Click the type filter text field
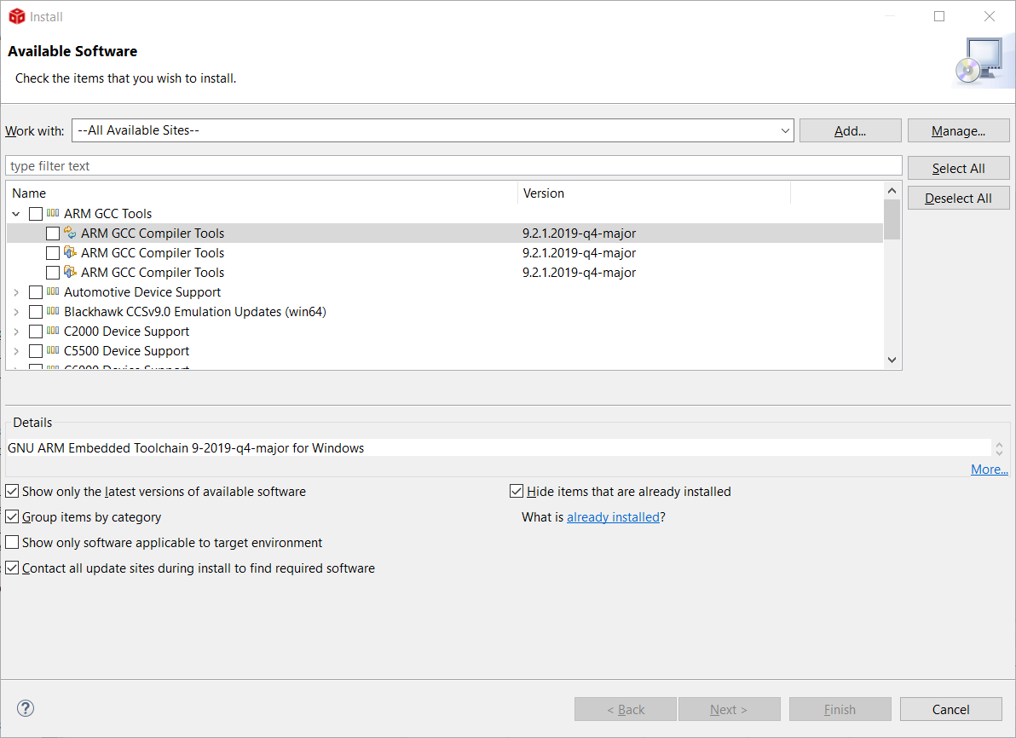The height and width of the screenshot is (738, 1016). tap(453, 165)
